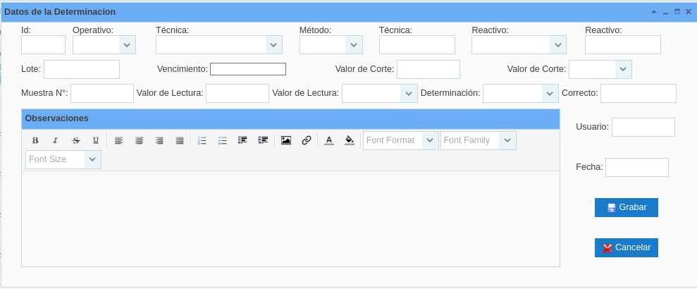Toggle italic text formatting
The image size is (697, 289).
pyautogui.click(x=55, y=140)
